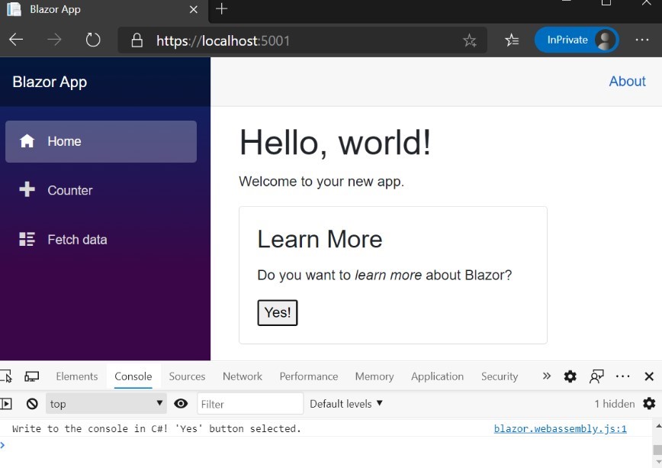Screen dimensions: 662x468
Task: Click the console prompt chevron
Action: (2, 444)
